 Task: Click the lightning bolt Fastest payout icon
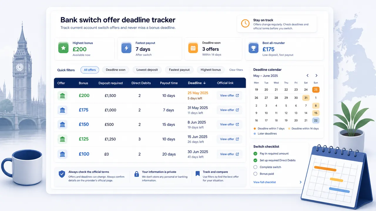[126, 48]
